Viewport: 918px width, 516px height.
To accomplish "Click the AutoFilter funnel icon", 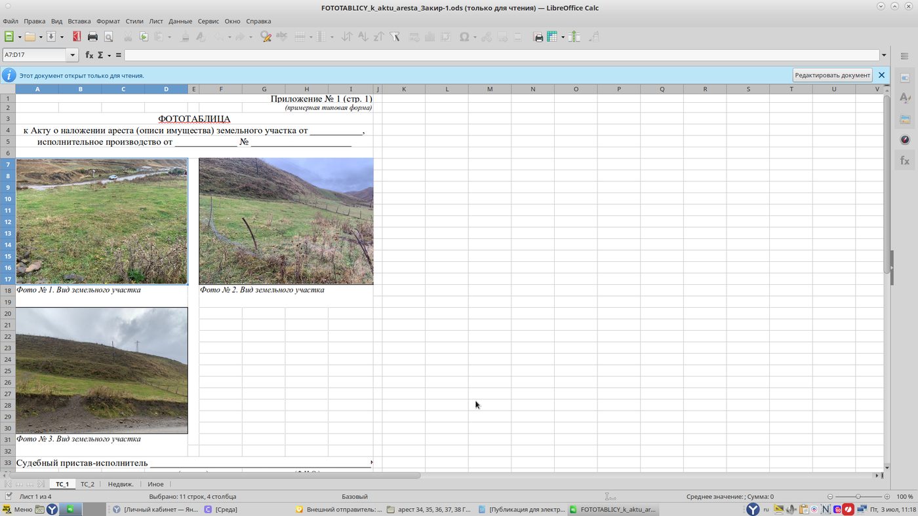I will pyautogui.click(x=395, y=37).
